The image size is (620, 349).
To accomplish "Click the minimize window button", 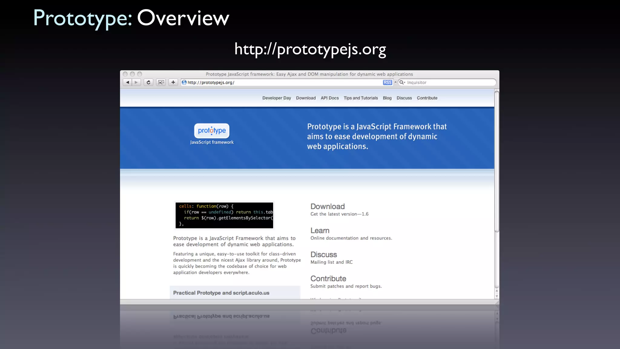I will point(132,74).
